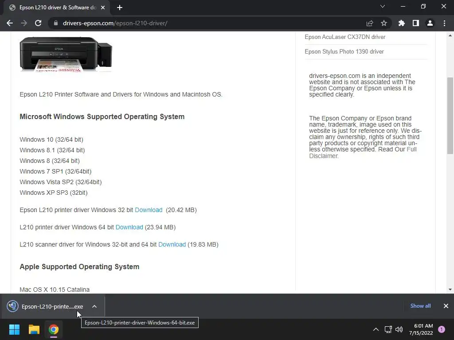Click the 'Mac OS X 10.15 Catalina' text

(55, 290)
